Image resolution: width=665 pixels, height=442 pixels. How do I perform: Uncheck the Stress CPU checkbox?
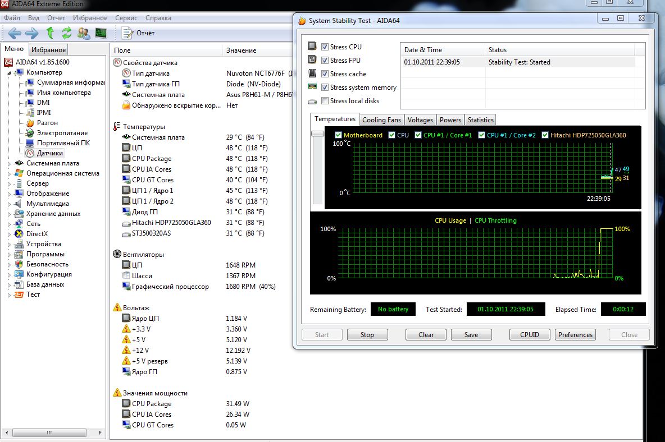(x=325, y=47)
